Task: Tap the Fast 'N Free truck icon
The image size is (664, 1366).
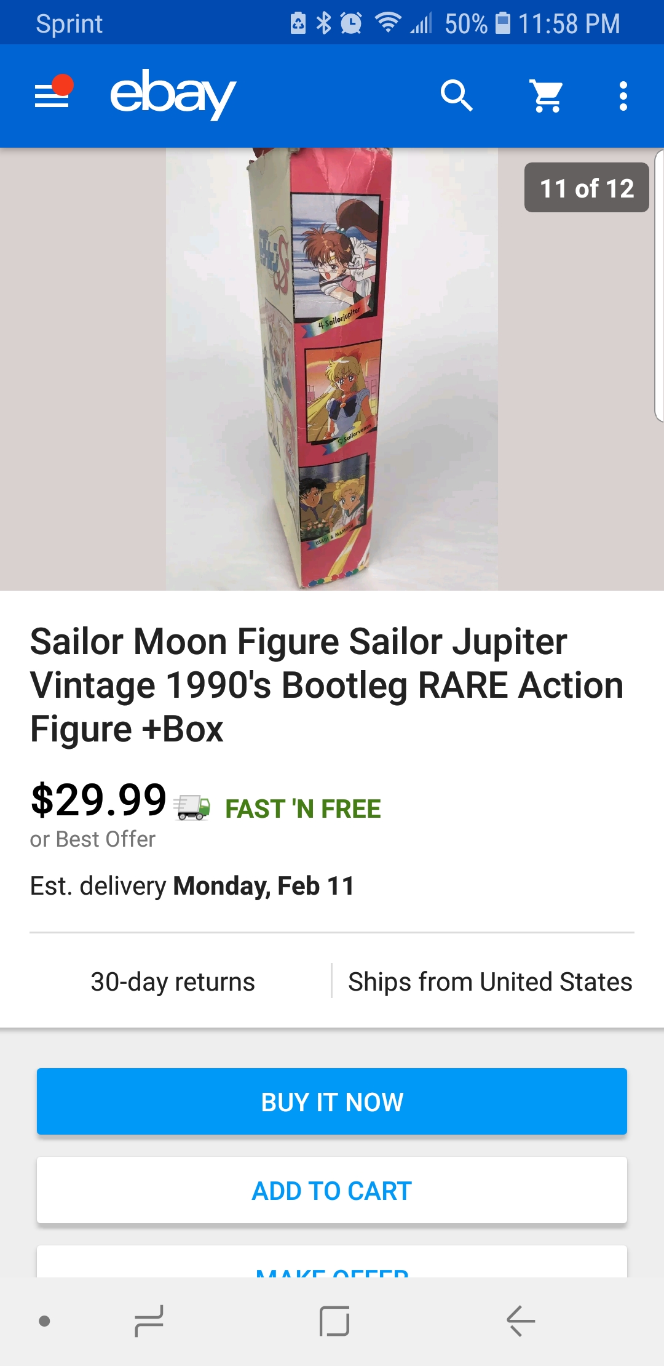Action: tap(192, 808)
